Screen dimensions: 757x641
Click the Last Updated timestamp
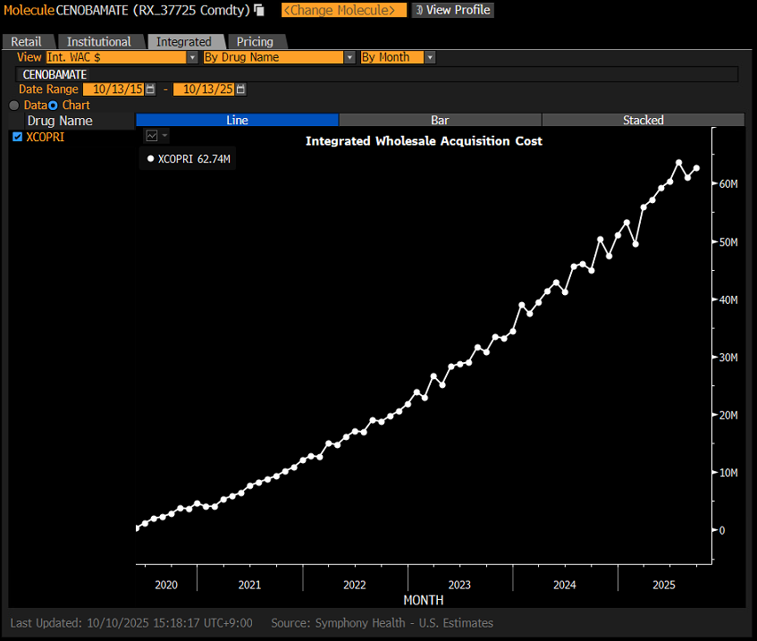tap(131, 622)
